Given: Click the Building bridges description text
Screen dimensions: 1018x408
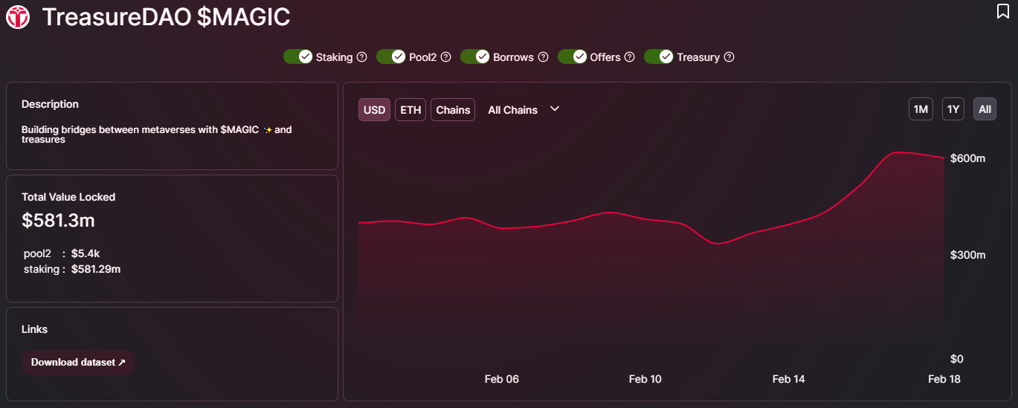Looking at the screenshot, I should 156,134.
